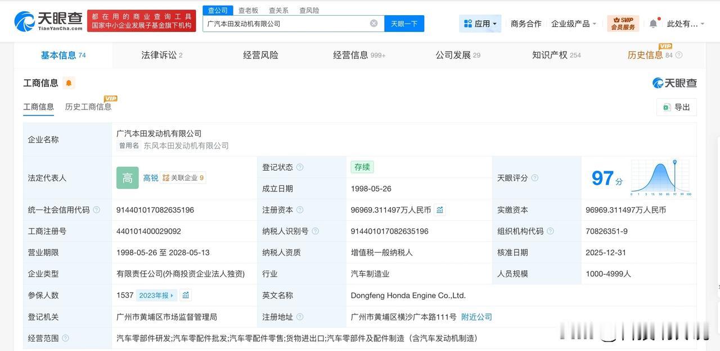Viewport: 720px width, 351px height.
Task: Select the credit code 914401017082635196 under 统一社会信用代码
Action: [155, 210]
